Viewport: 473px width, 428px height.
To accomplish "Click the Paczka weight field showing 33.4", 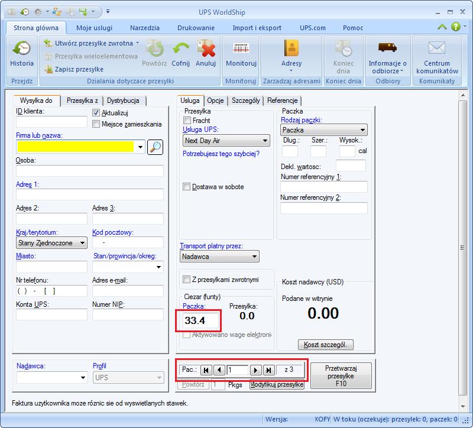I will coord(200,320).
